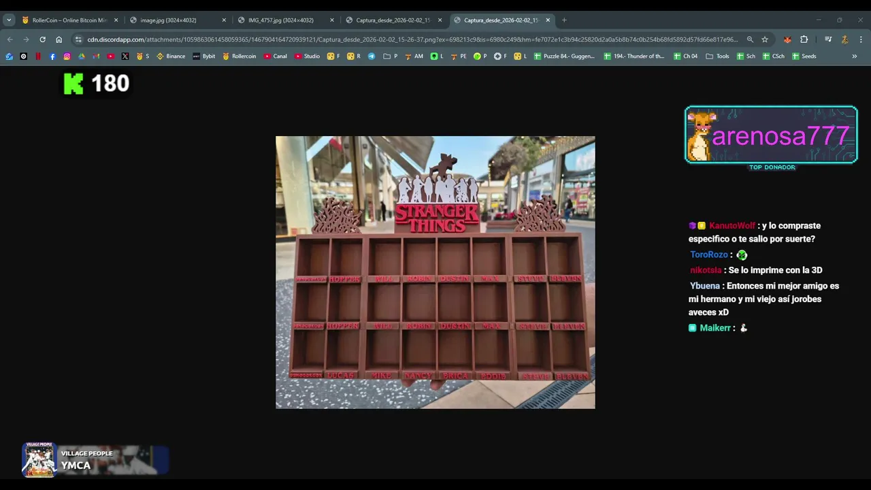The image size is (871, 490).
Task: Show more bookmarks with double-chevron
Action: click(855, 56)
